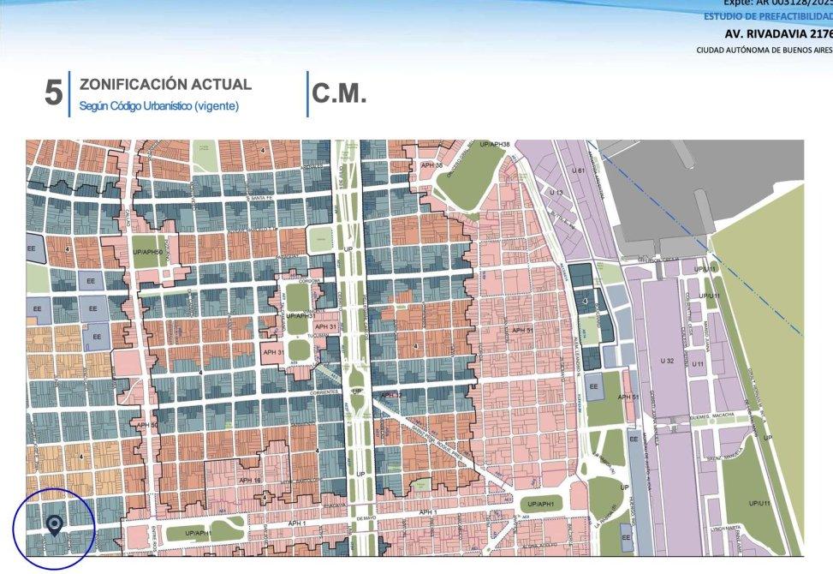Image resolution: width=833 pixels, height=574 pixels.
Task: Select the TUCUMAN street label
Action: click(x=318, y=337)
